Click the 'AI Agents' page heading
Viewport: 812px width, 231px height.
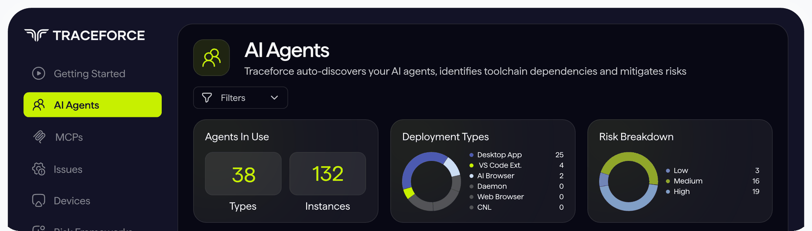(x=287, y=50)
